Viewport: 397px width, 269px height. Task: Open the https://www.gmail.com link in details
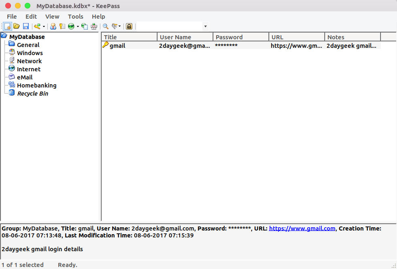coord(302,228)
